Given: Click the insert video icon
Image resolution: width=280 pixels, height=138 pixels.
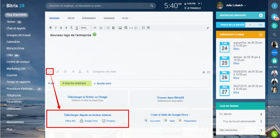Looking at the screenshot, I should [65, 72].
